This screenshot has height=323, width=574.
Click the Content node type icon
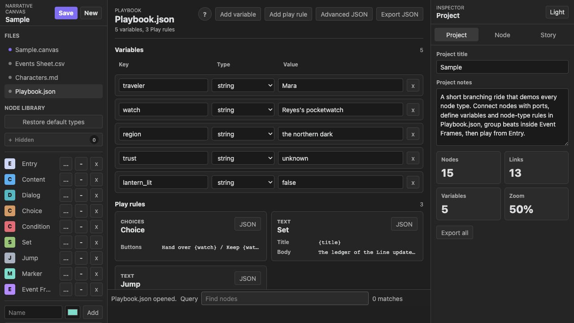pos(10,179)
